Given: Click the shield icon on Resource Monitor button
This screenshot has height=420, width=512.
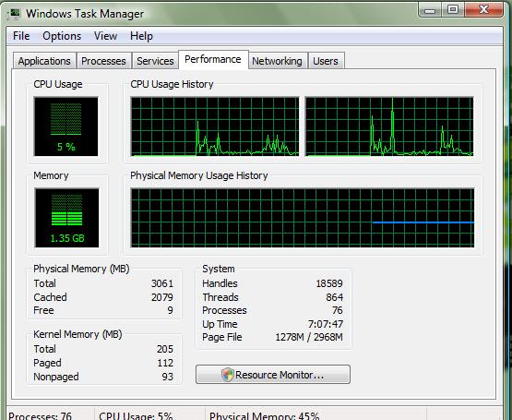Looking at the screenshot, I should tap(228, 375).
